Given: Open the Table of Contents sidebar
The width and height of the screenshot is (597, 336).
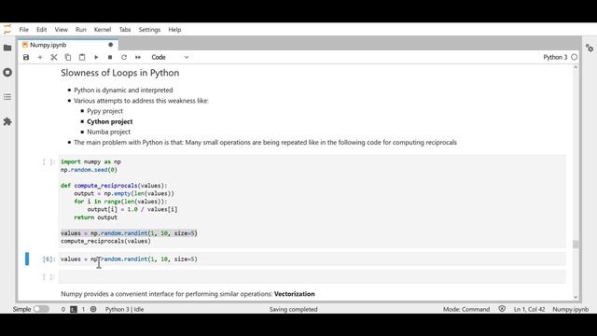Looking at the screenshot, I should point(7,97).
